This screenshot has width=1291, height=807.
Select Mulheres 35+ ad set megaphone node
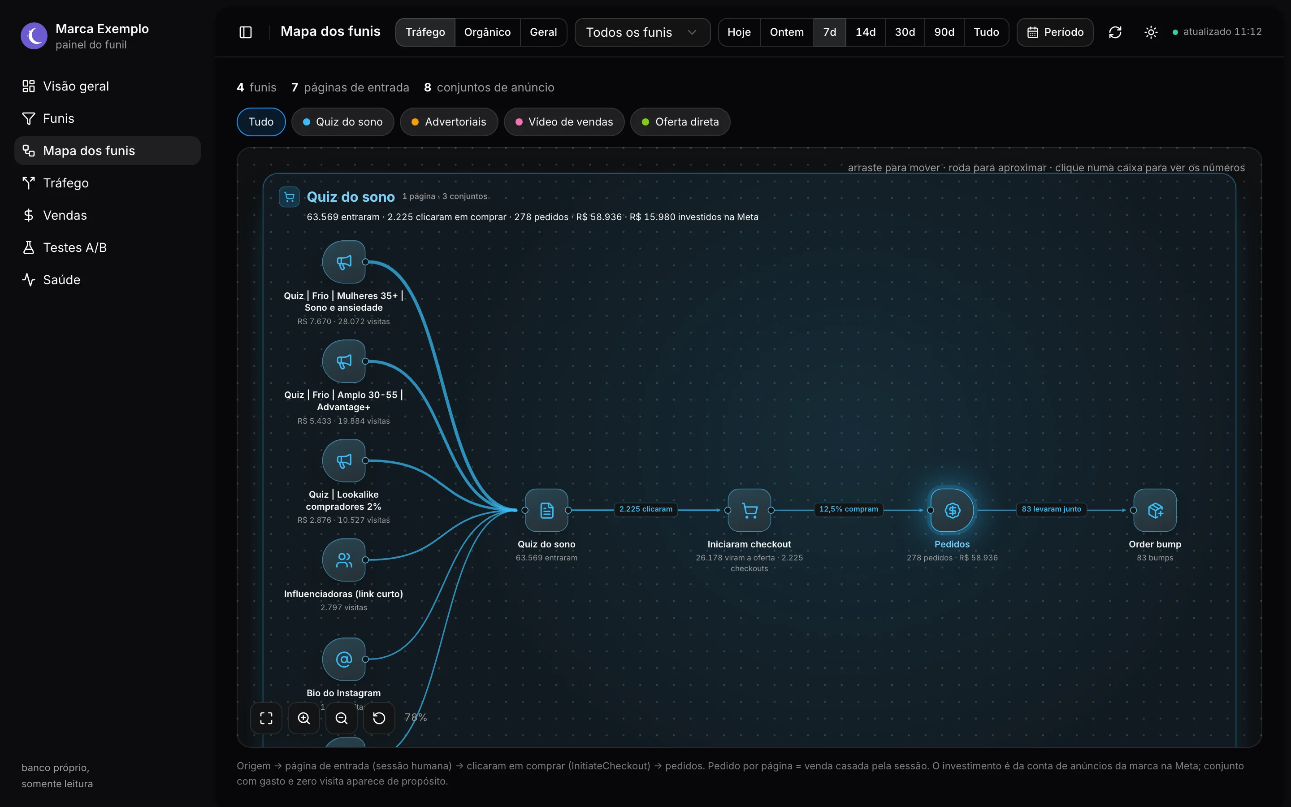[343, 262]
